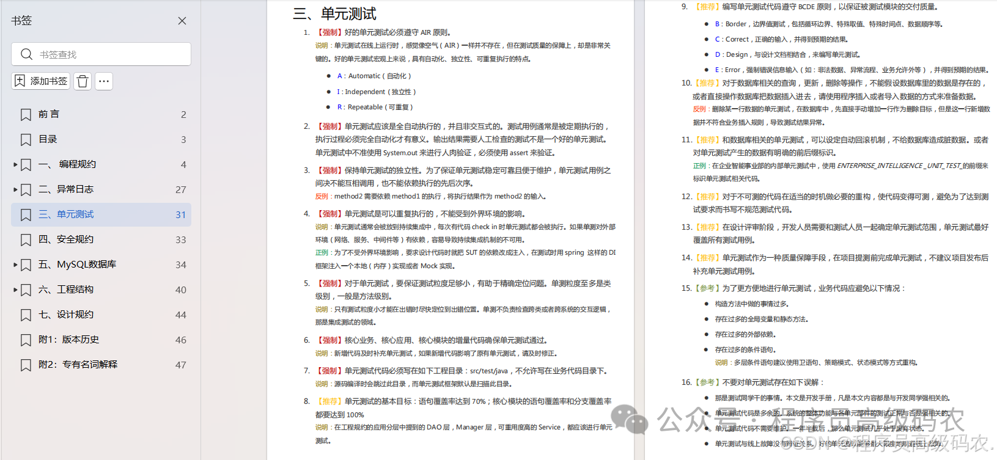Click the bookmark icon beside 五、MySQL数据库
This screenshot has height=460, width=997.
click(x=26, y=265)
